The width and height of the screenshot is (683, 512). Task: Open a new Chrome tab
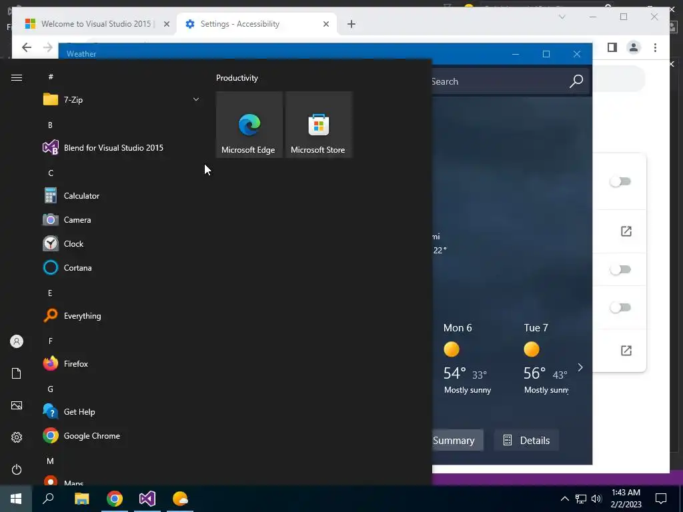352,25
